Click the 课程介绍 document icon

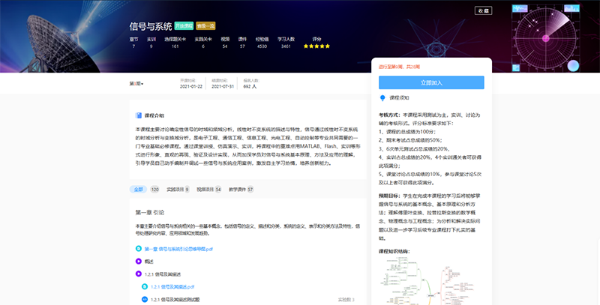[138, 115]
